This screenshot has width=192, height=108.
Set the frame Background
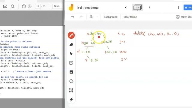point(110,17)
